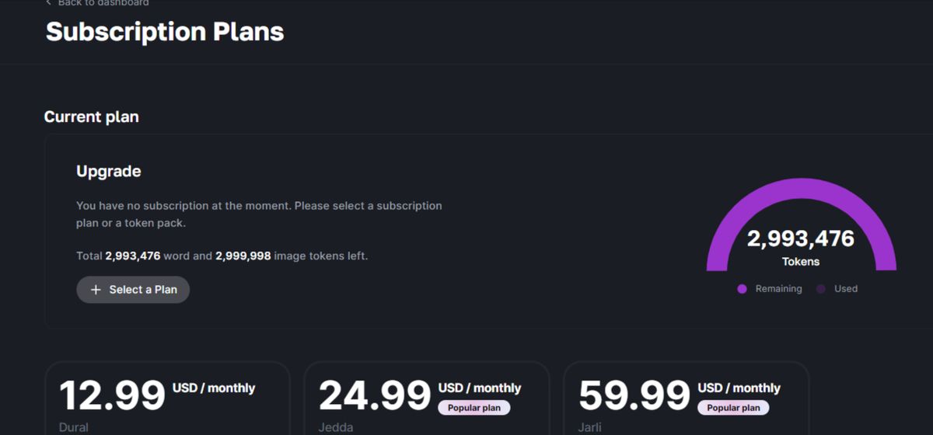Click the purple Remaining legend dot
The height and width of the screenshot is (435, 933).
coord(742,289)
